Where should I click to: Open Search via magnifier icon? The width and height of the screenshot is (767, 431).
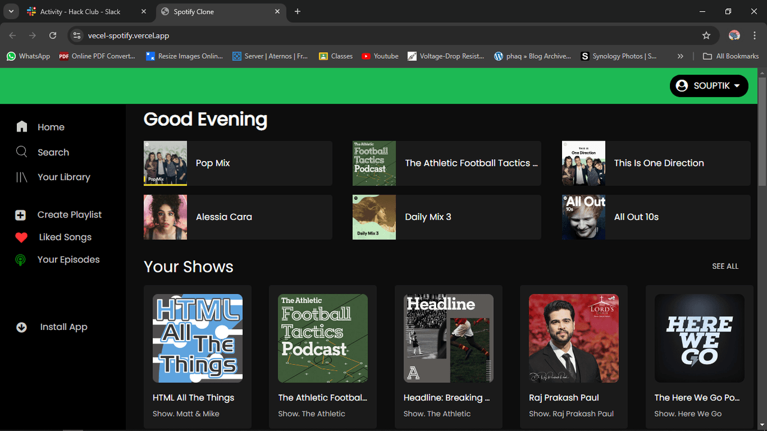[x=22, y=151]
